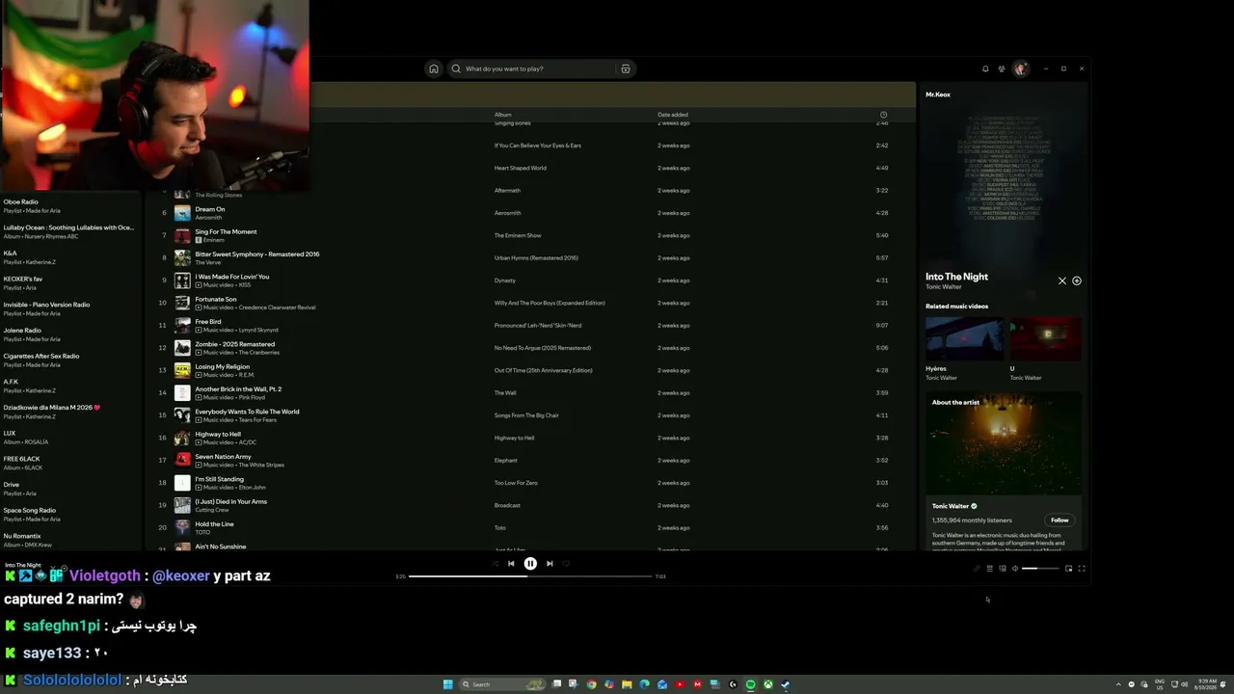Open the U related music video thumbnail
The width and height of the screenshot is (1234, 694).
(1046, 339)
